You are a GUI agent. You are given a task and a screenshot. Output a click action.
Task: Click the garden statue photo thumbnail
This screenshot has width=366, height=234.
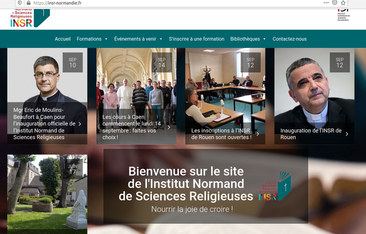click(48, 194)
